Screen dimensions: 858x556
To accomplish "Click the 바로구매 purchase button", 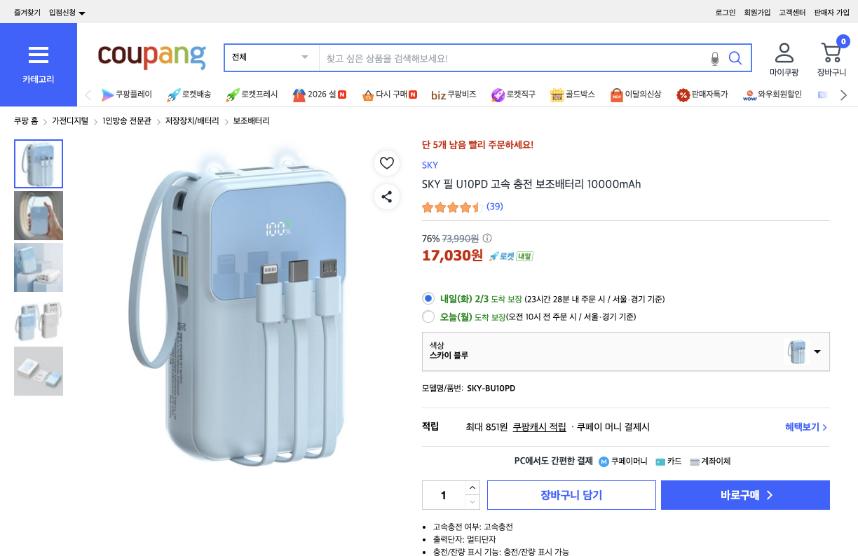I will click(745, 494).
